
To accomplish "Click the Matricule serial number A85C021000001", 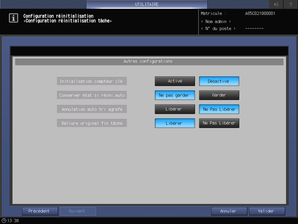I will point(260,13).
